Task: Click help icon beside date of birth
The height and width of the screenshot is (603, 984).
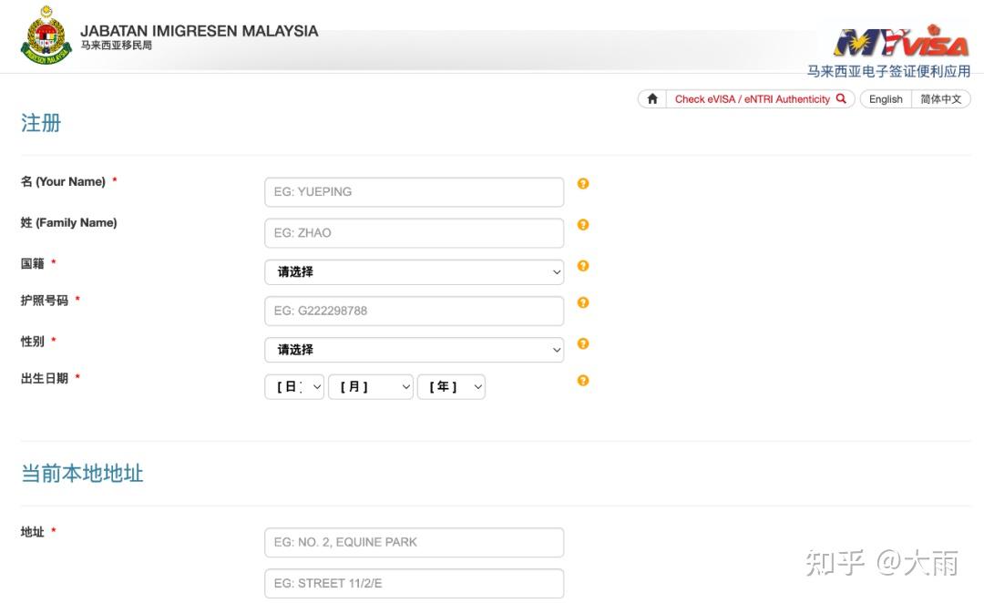Action: 583,381
